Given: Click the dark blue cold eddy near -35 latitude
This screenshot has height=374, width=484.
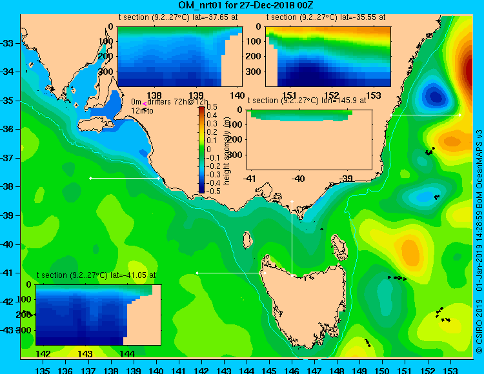Looking at the screenshot, I should pos(434,96).
